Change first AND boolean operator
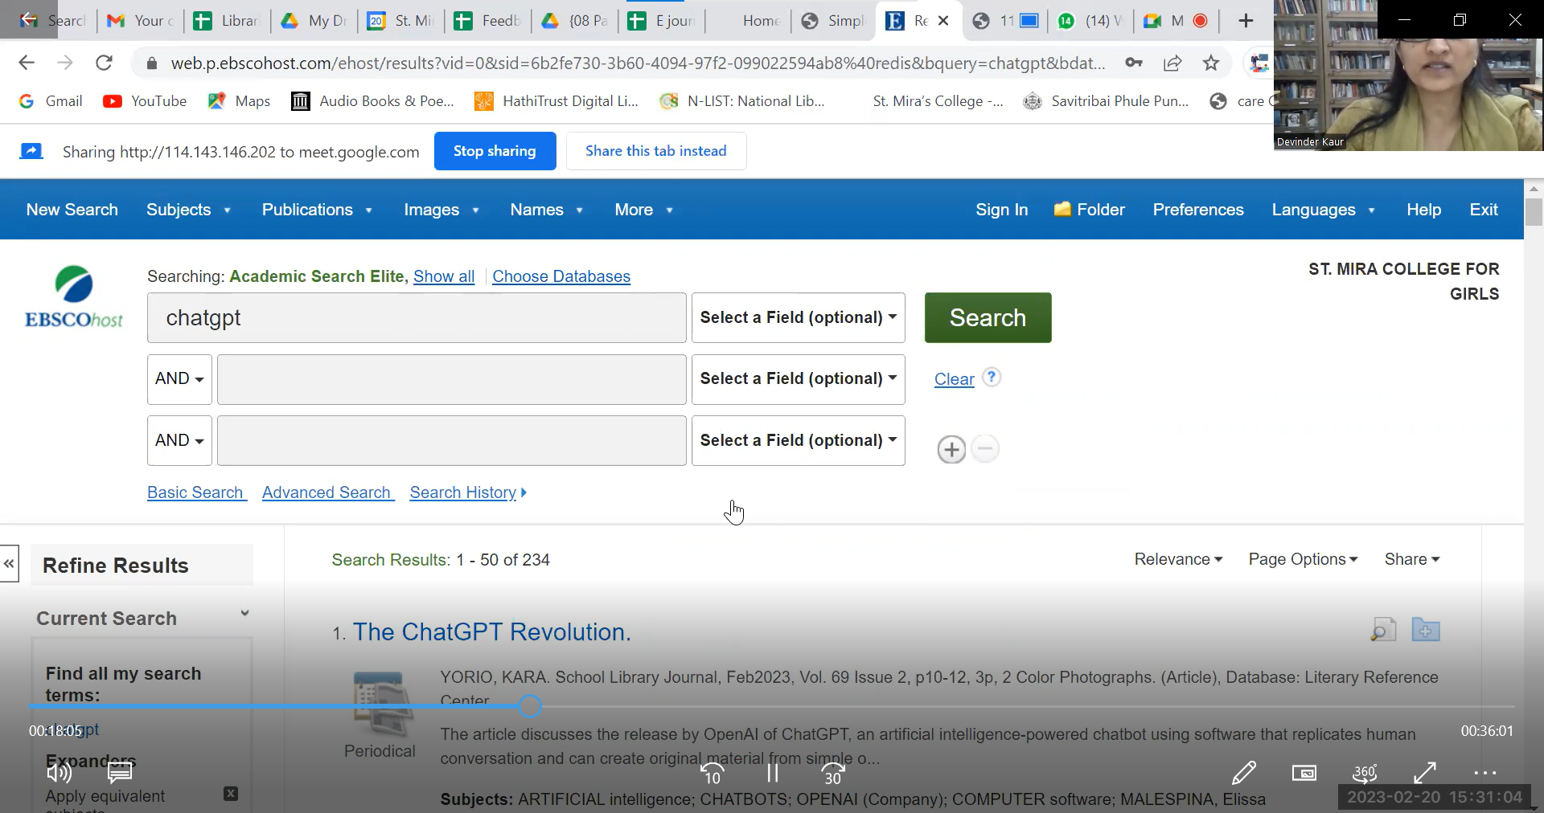 click(x=179, y=379)
